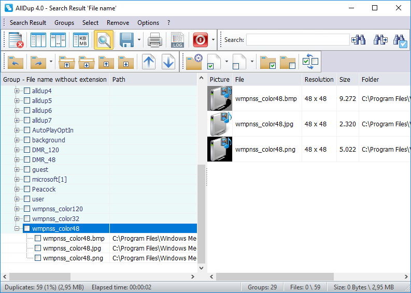Collapse the wmpnss_color48 group
The image size is (411, 293).
17,228
